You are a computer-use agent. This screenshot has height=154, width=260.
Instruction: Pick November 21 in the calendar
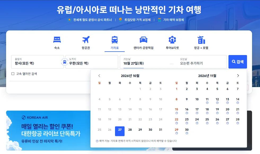[238, 111]
